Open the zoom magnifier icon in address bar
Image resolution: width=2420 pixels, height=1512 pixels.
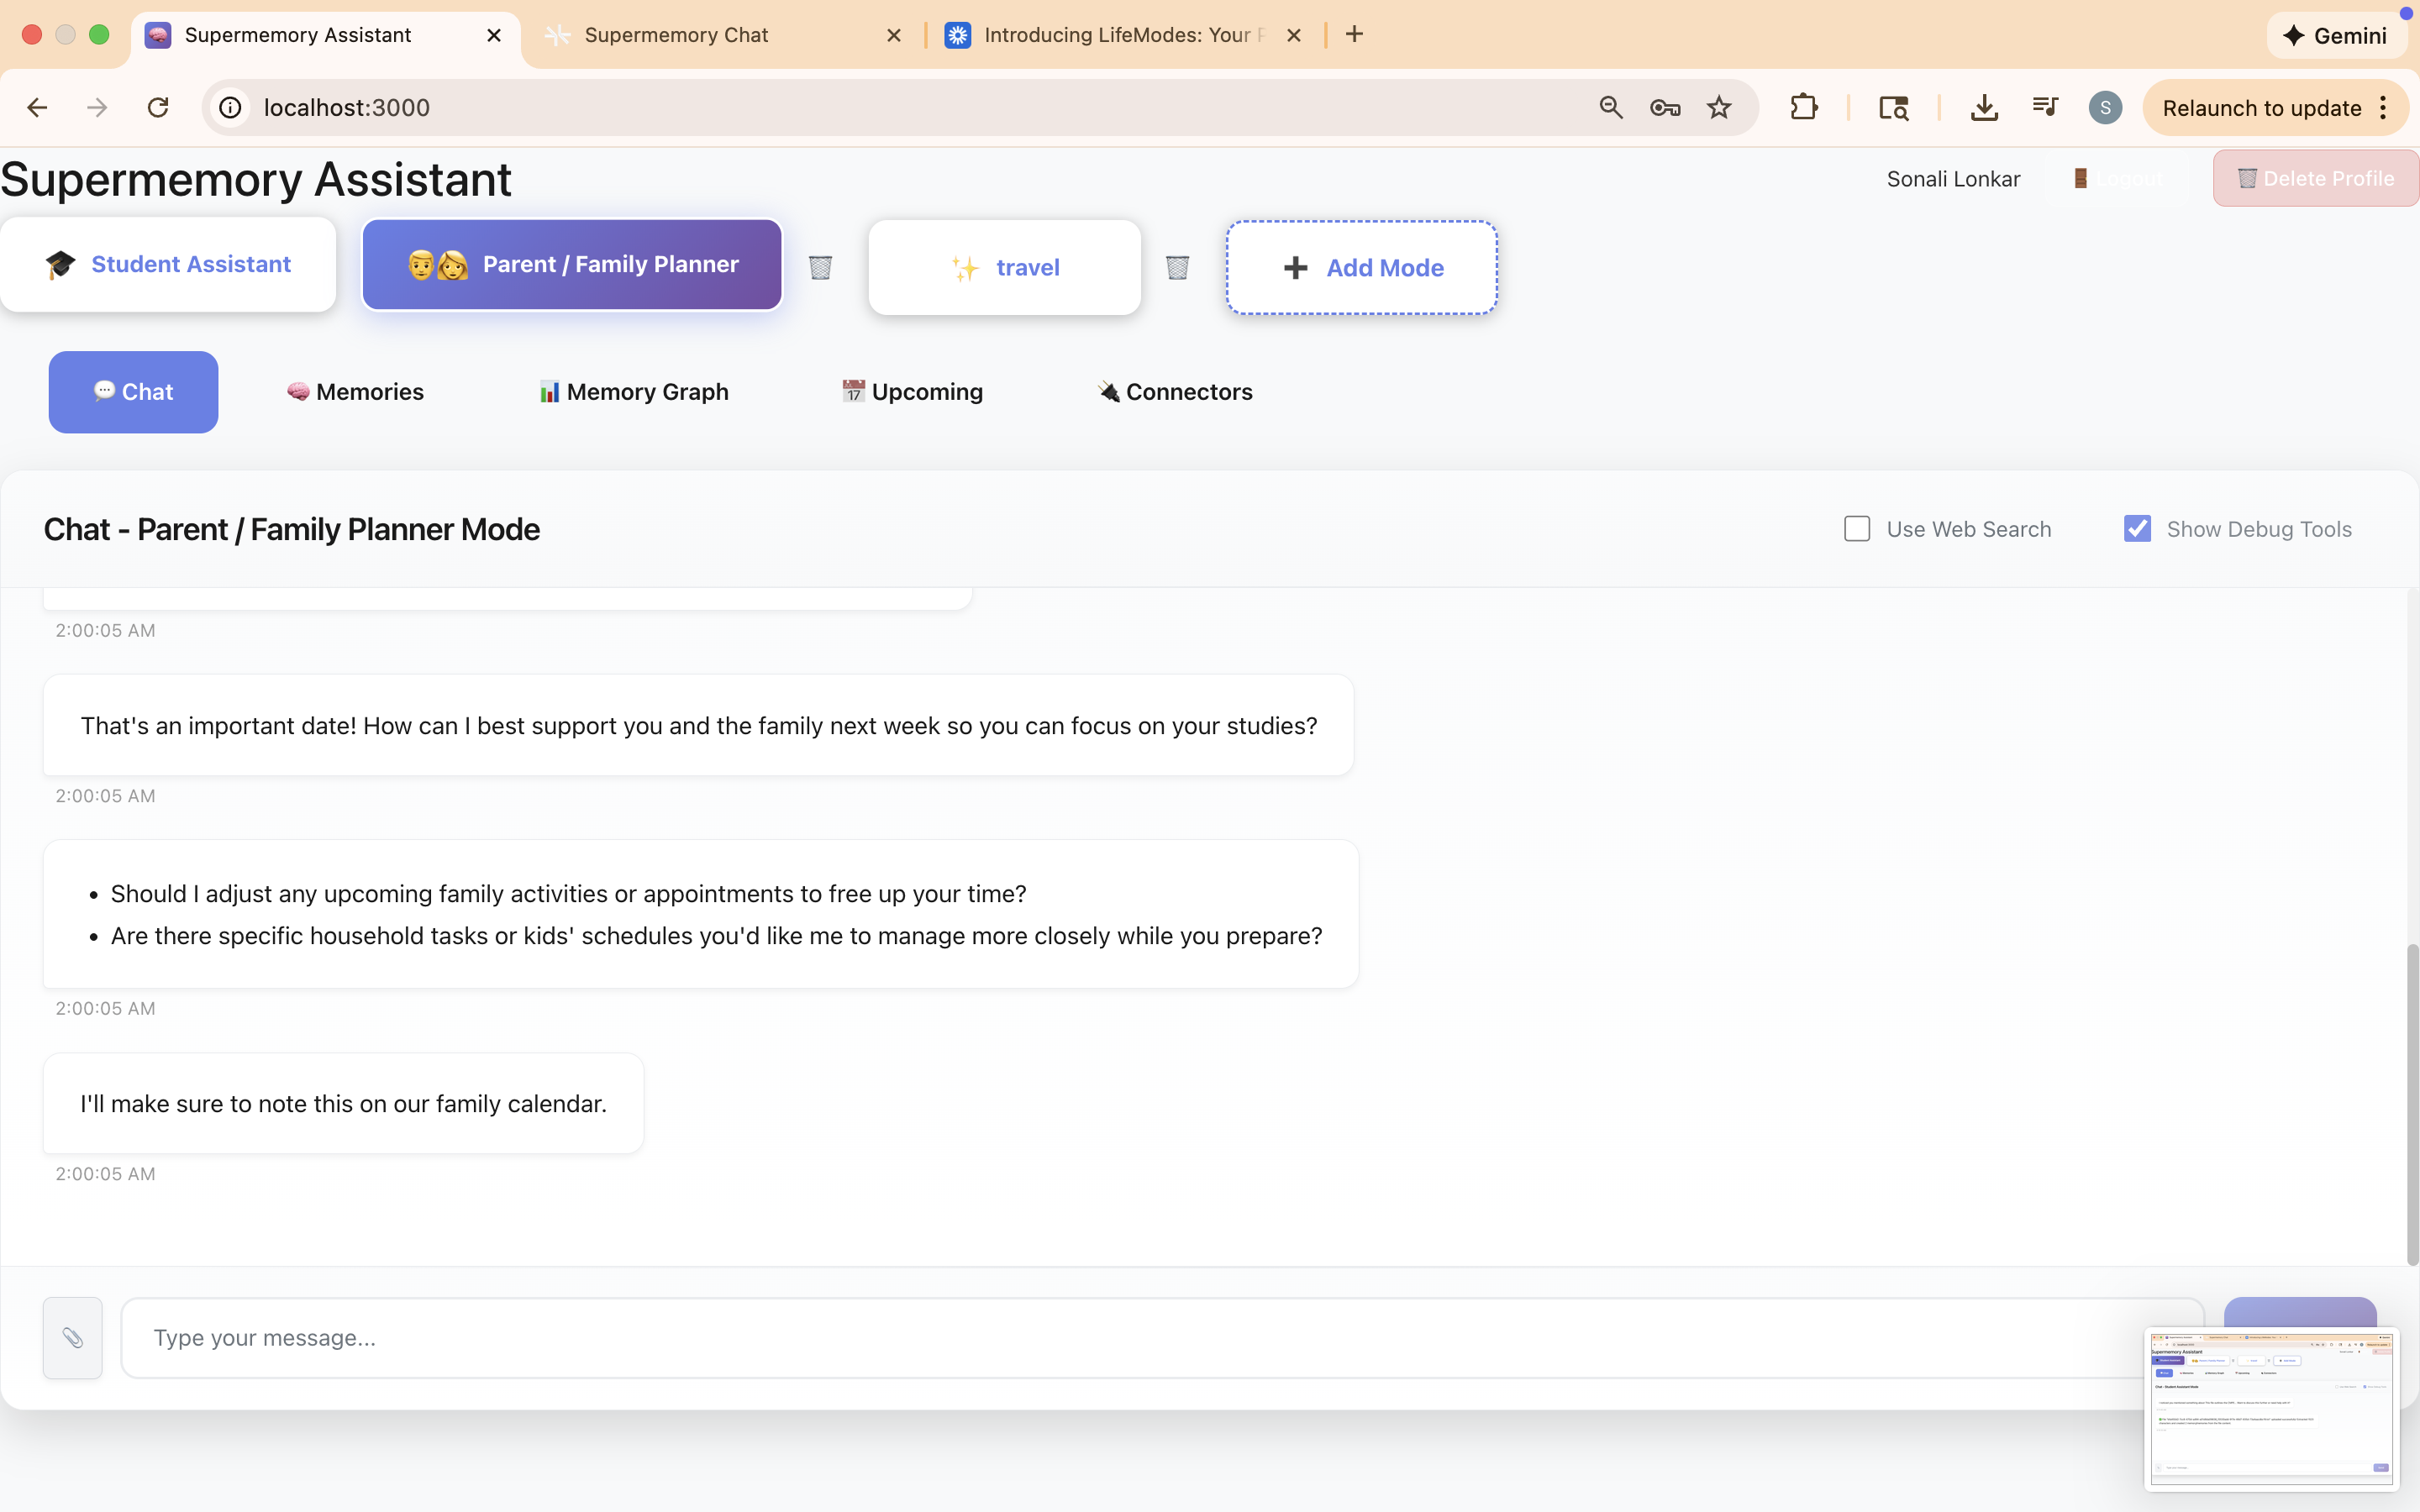pos(1610,107)
